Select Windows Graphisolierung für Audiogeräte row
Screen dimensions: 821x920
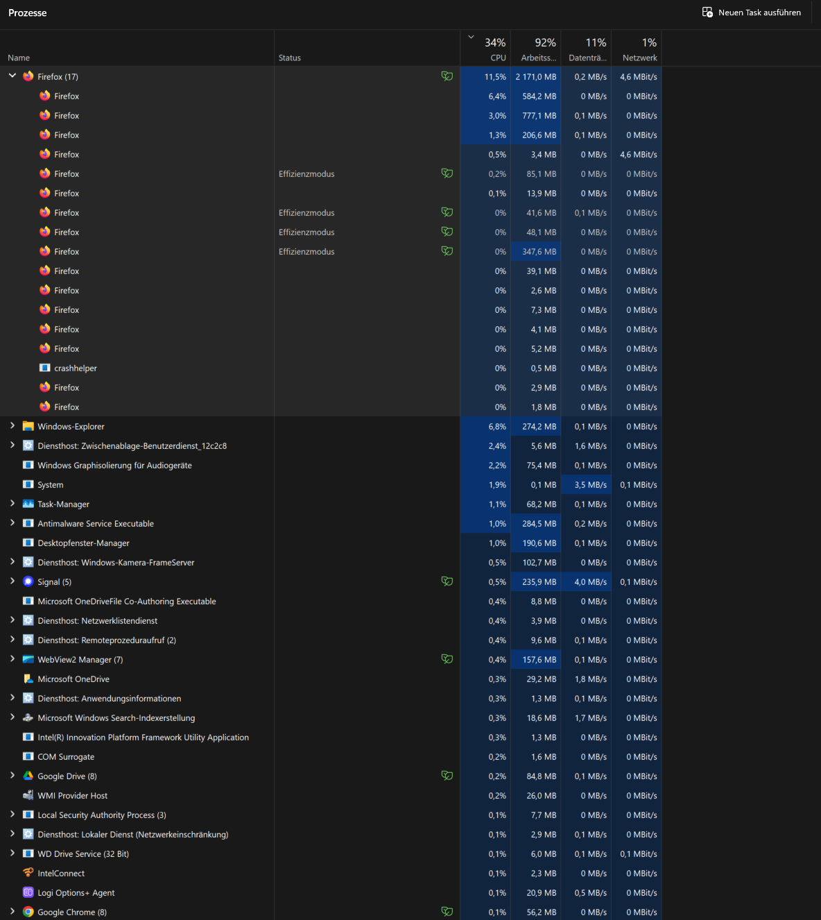point(331,465)
